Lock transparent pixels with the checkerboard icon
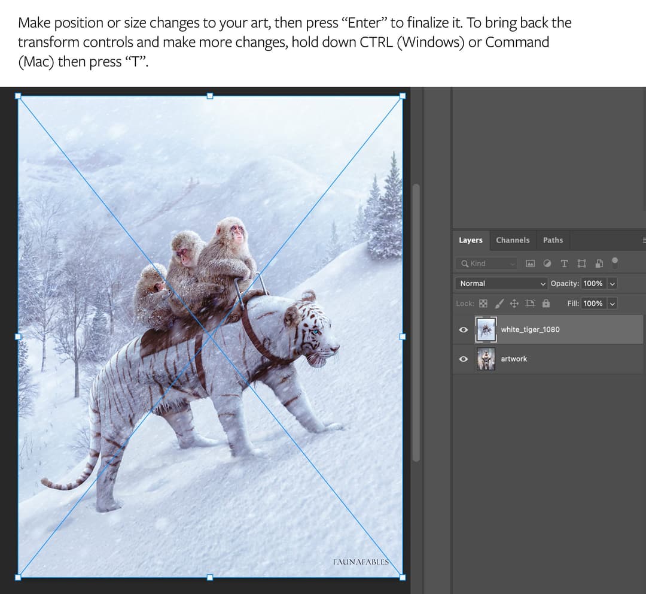 (x=483, y=303)
